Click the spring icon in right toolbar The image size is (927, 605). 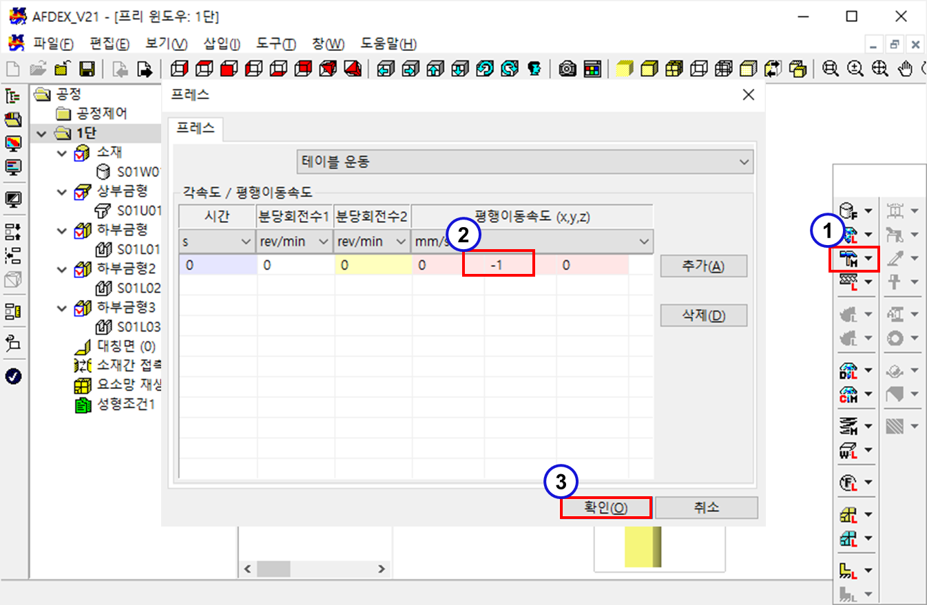click(x=848, y=426)
